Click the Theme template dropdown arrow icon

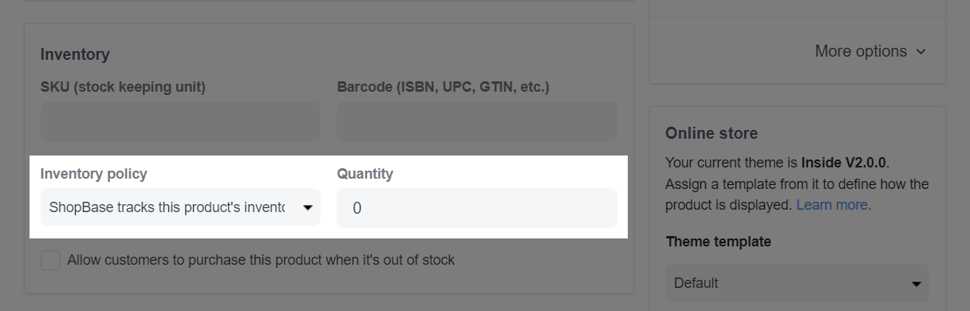[x=916, y=283]
